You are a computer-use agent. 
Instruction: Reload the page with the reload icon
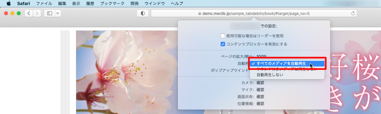click(353, 13)
